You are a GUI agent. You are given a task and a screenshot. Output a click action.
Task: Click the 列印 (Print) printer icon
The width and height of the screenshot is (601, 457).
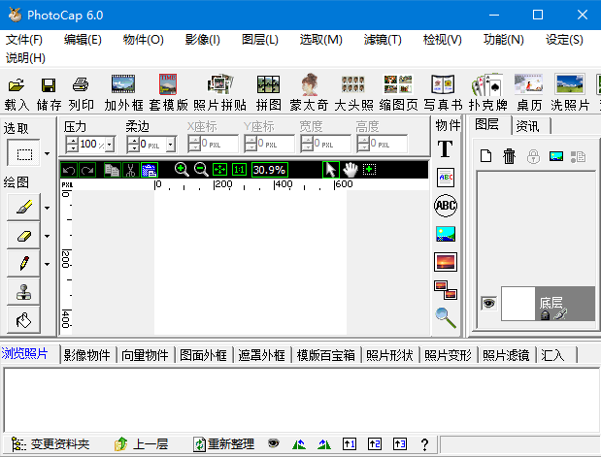click(x=81, y=84)
